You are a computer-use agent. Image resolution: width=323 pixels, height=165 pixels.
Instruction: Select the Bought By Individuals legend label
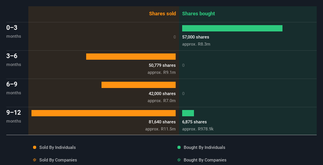point(204,147)
